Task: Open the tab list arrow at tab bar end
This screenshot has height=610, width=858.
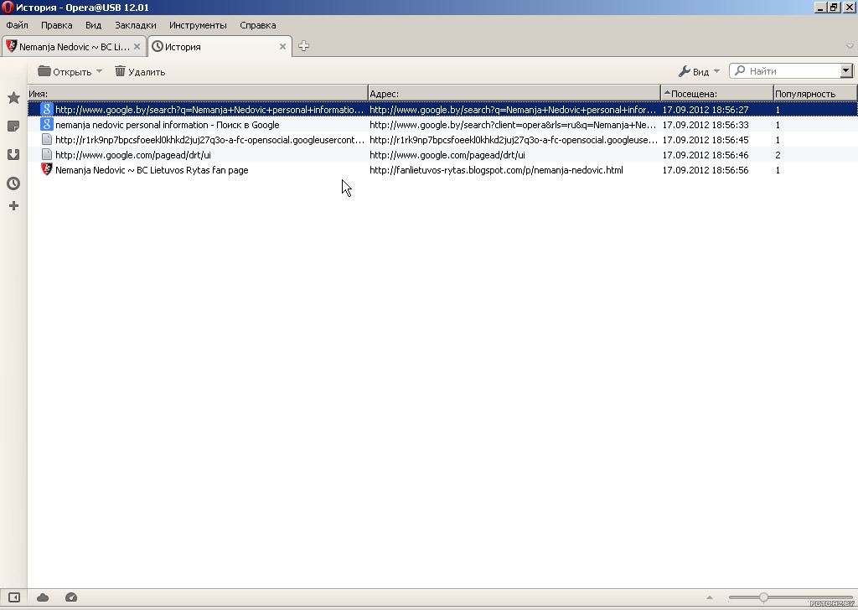Action: pyautogui.click(x=850, y=46)
